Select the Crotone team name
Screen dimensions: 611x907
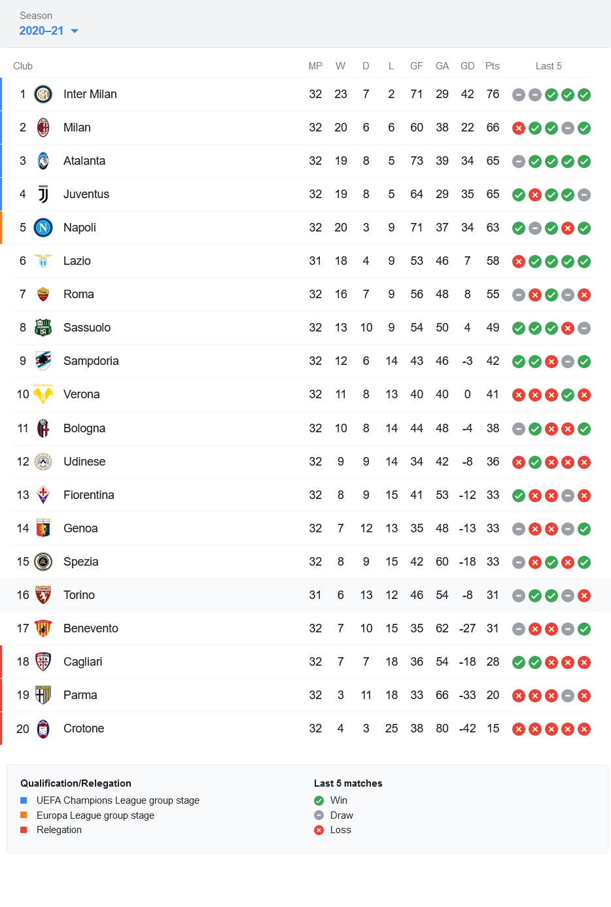[84, 728]
